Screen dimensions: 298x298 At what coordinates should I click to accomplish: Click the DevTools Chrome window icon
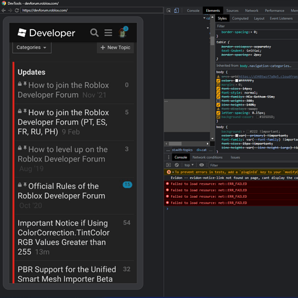pos(4,3)
